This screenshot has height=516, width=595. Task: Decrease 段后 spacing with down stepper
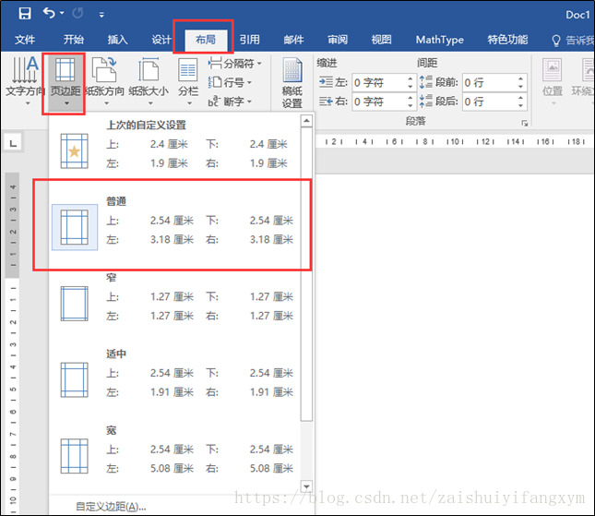(520, 105)
